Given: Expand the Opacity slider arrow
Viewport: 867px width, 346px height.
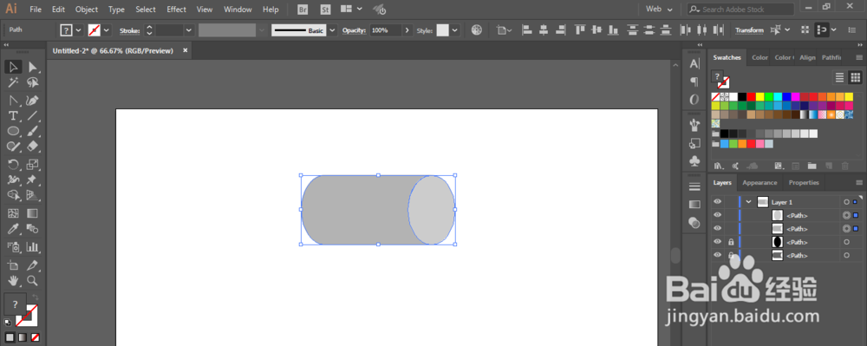Looking at the screenshot, I should tap(407, 30).
